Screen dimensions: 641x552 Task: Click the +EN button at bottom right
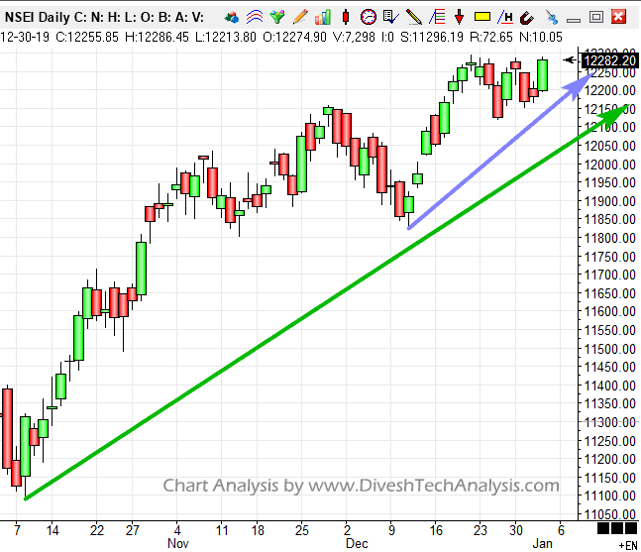tap(628, 544)
